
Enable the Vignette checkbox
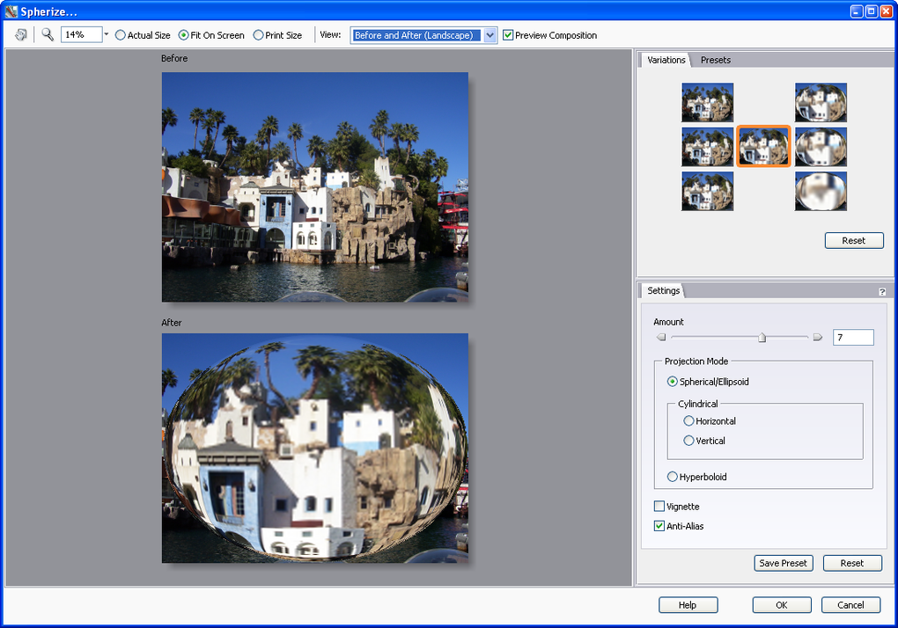659,507
